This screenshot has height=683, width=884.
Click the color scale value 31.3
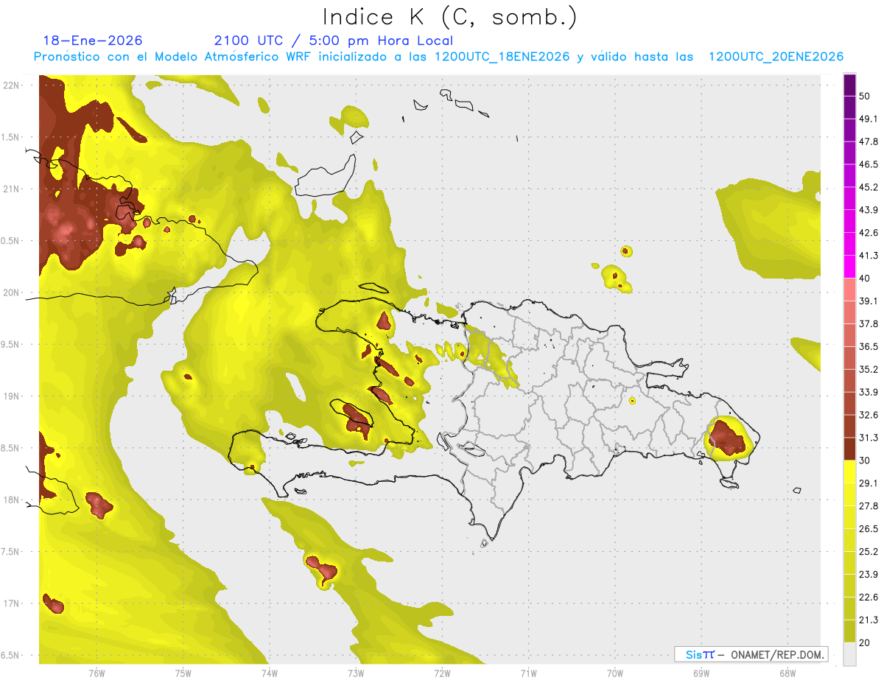(869, 438)
